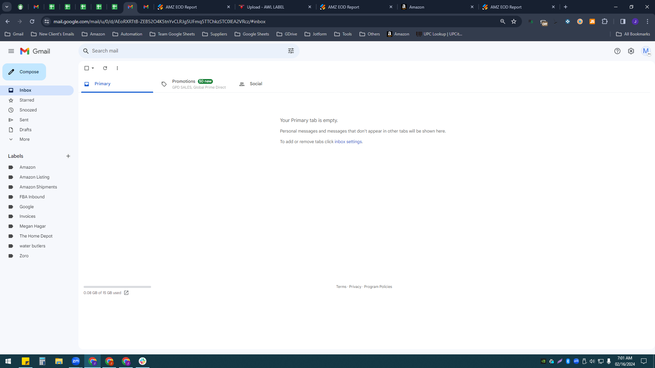Open the tab search dropdown
The image size is (655, 368).
pos(6,7)
